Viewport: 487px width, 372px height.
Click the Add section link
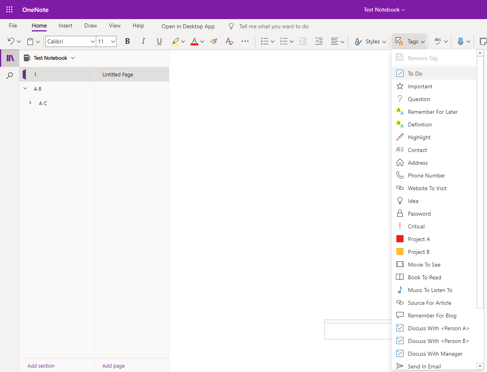(41, 366)
